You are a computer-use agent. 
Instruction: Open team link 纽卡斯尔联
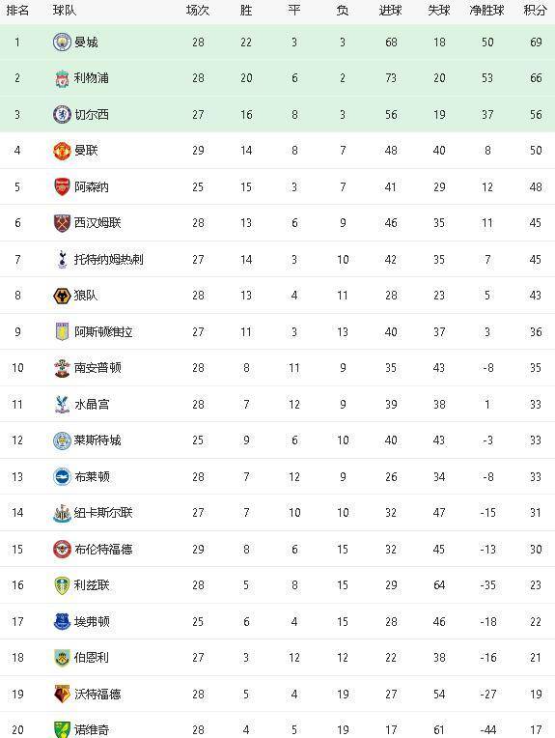pyautogui.click(x=103, y=513)
